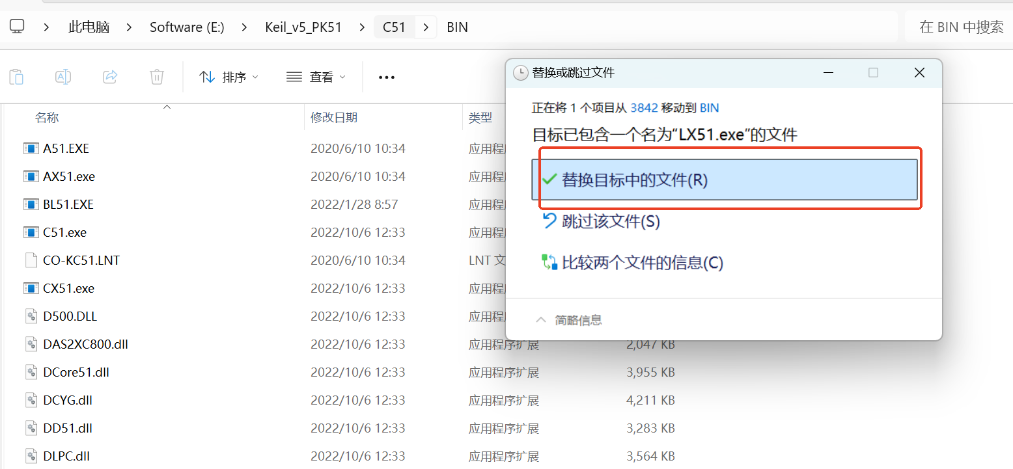Open the 排序 sort dropdown

pos(229,77)
